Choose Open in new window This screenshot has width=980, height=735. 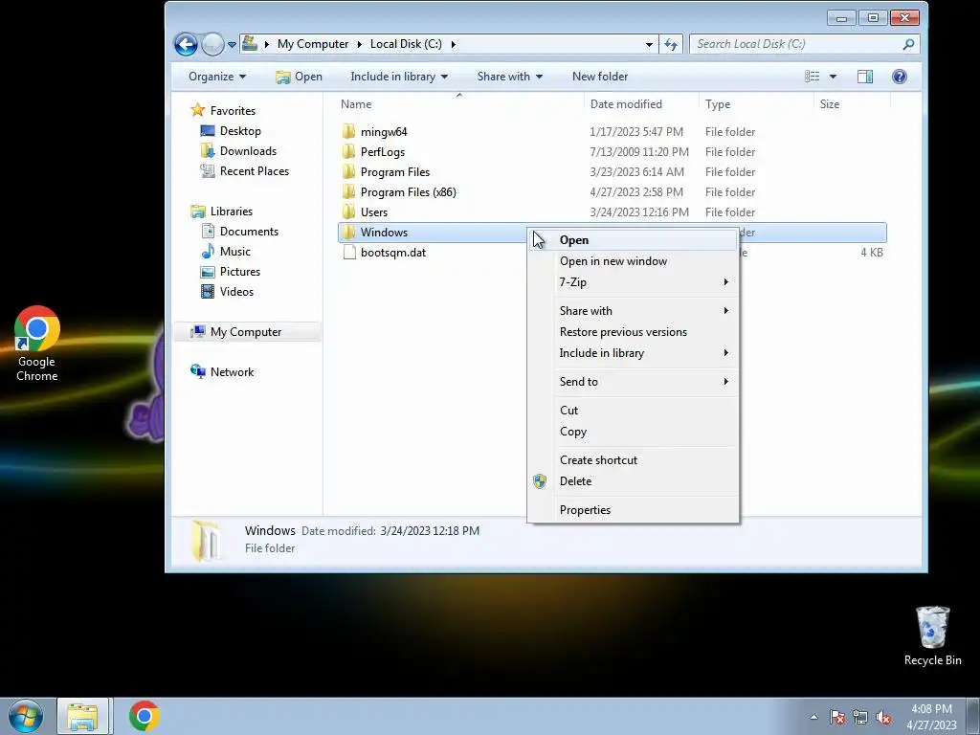(634, 261)
